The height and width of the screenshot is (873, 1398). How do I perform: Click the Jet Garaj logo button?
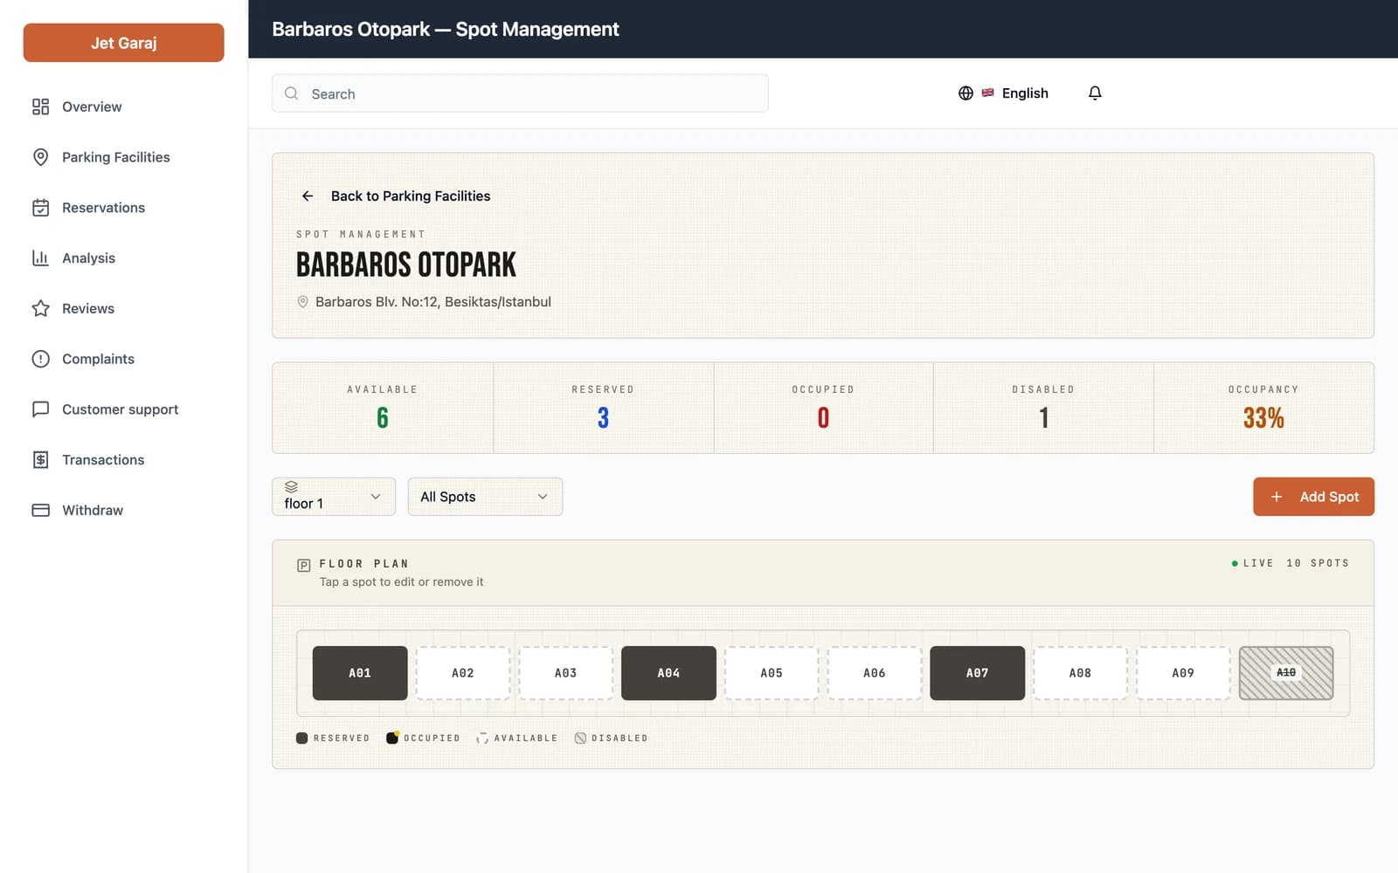(x=123, y=43)
